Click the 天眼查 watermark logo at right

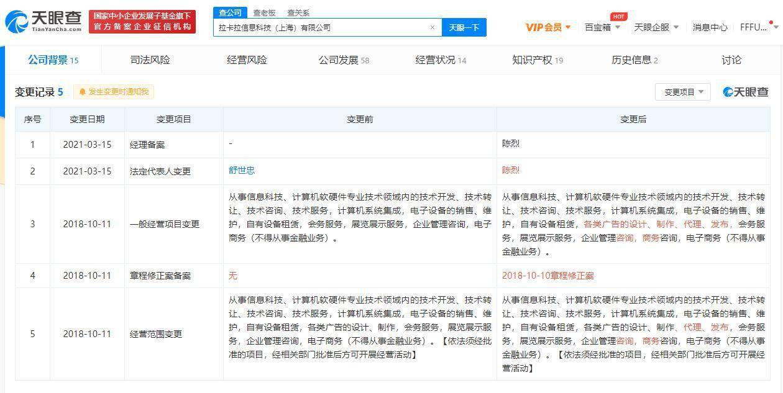click(745, 92)
